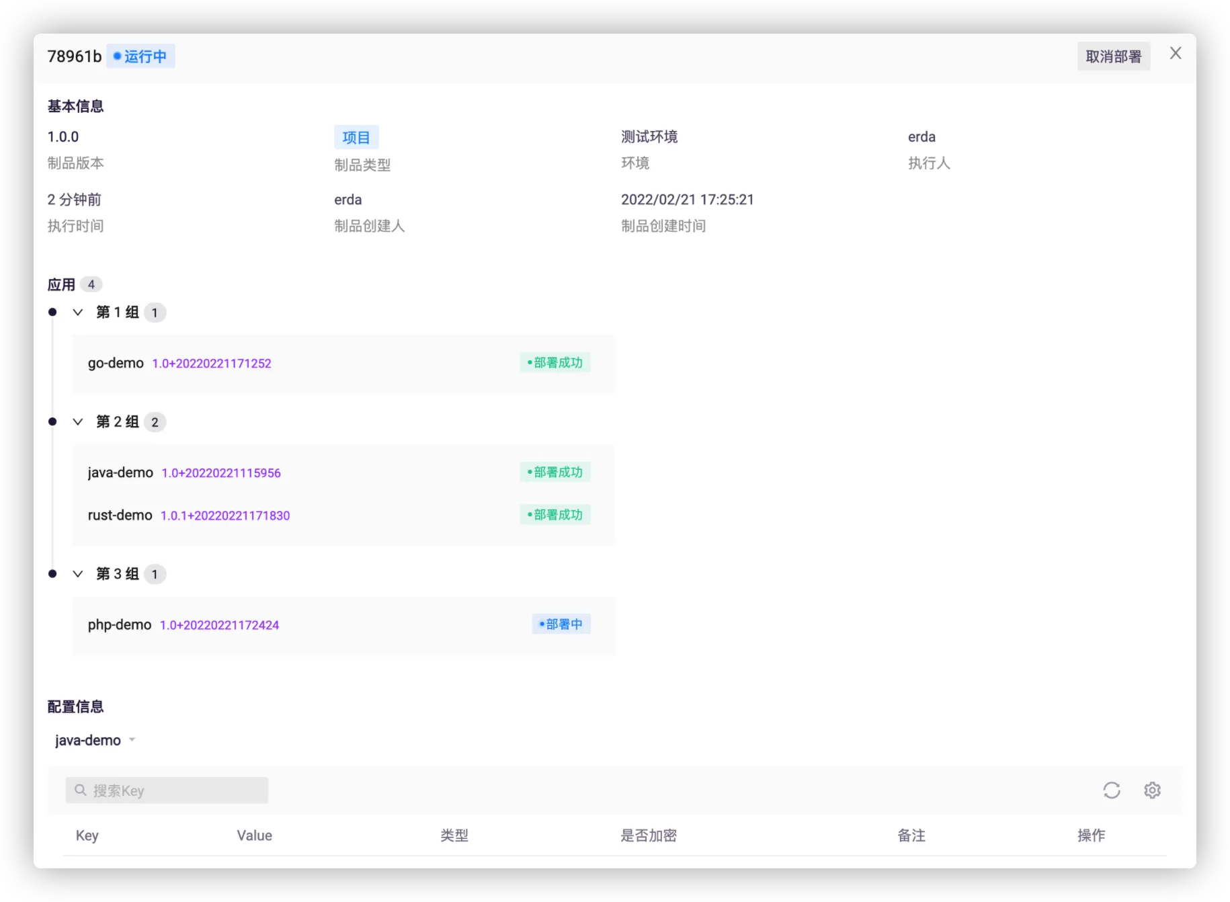1230x902 pixels.
Task: Click the search magnifier icon in Key field
Action: tap(81, 790)
